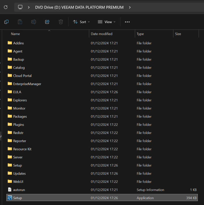
Task: Select the Addins folder icon
Action: pyautogui.click(x=10, y=43)
